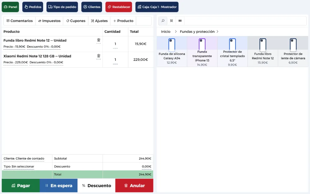The image size is (310, 194).
Task: Open the product search icon
Action: tap(163, 21)
